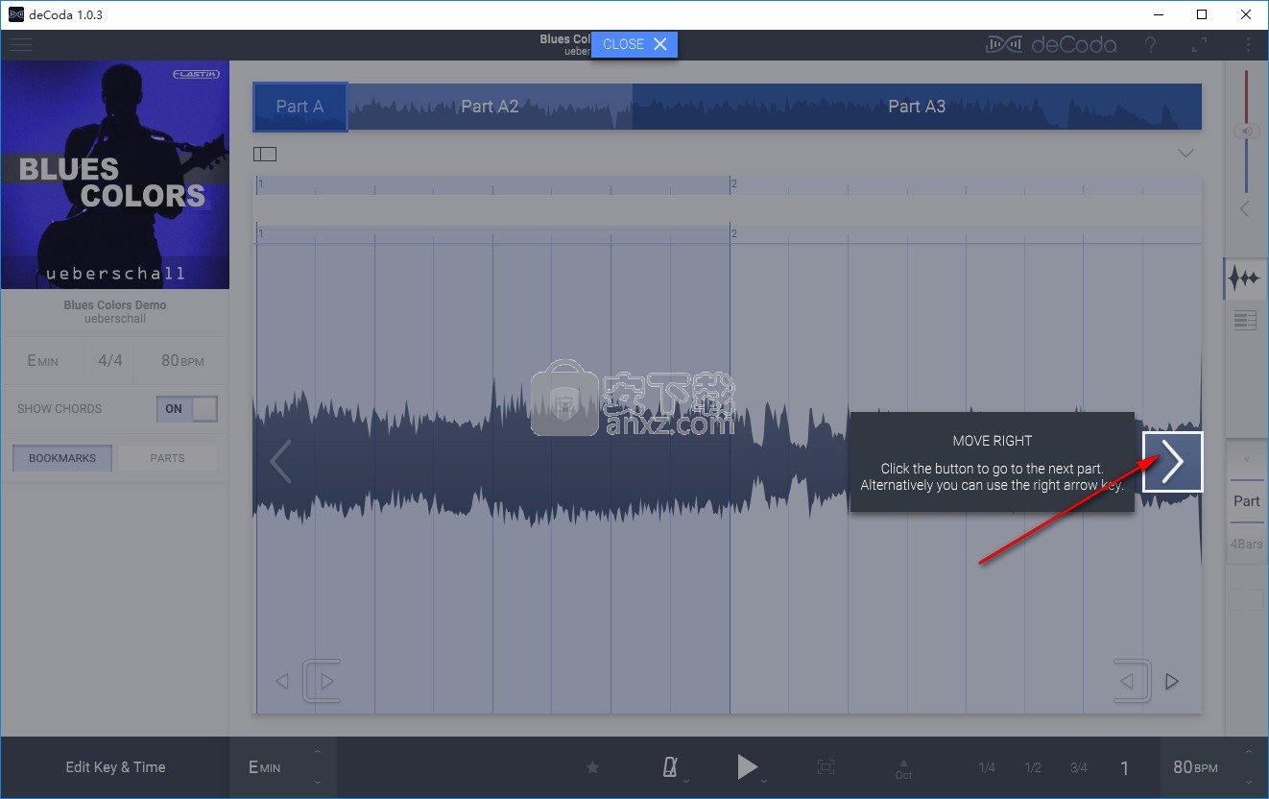
Task: Toggle the metronome icon
Action: click(670, 766)
